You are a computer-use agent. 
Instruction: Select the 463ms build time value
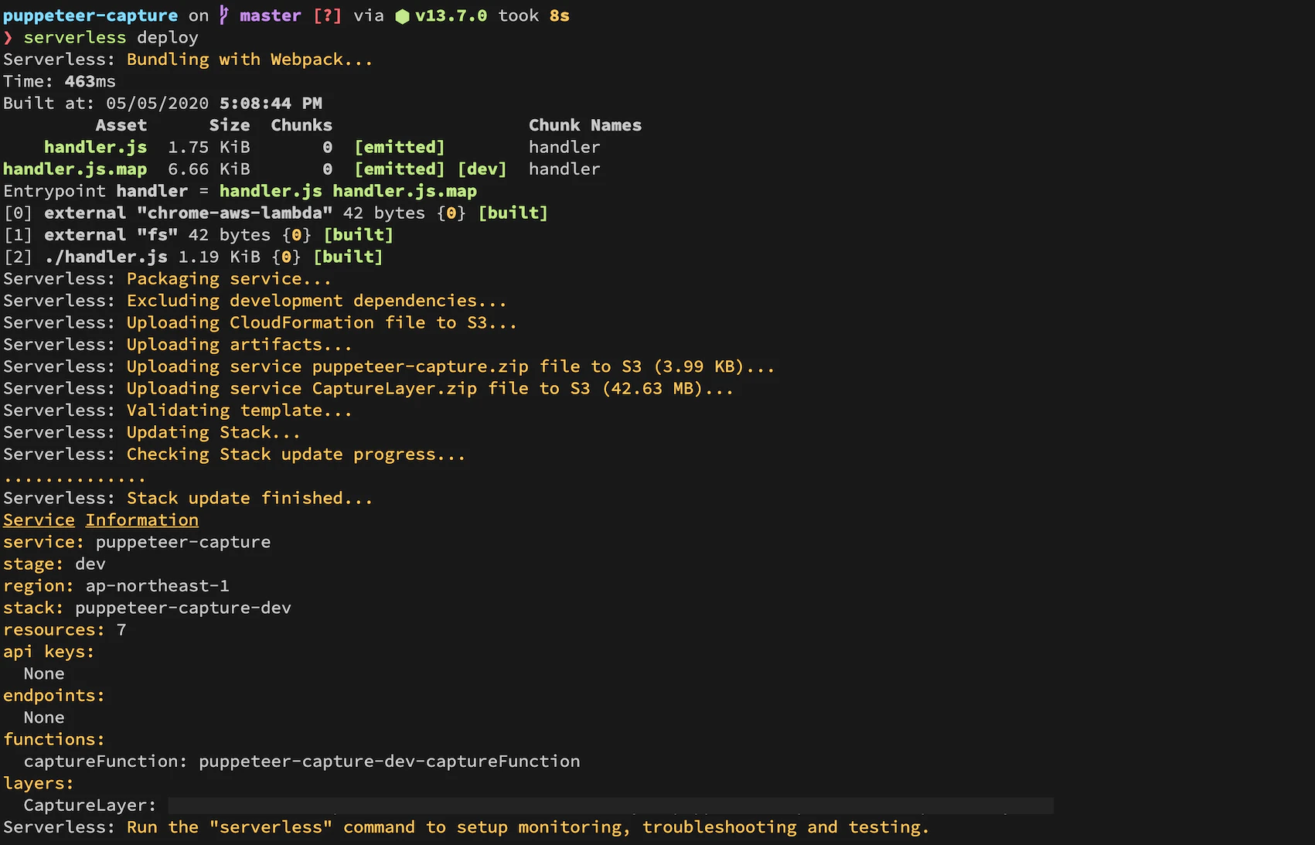pos(90,81)
